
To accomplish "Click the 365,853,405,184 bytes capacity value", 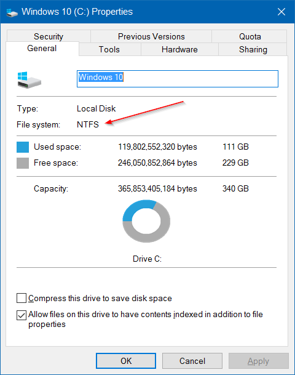I will [x=157, y=188].
